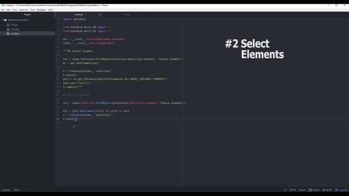Click the 'par1.Set' code line
The width and height of the screenshot is (349, 196).
pos(76,83)
